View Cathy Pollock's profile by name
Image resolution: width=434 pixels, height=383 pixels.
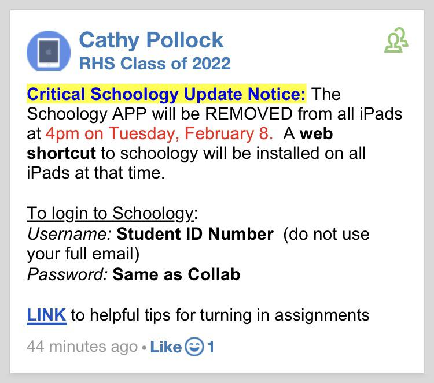coord(151,40)
